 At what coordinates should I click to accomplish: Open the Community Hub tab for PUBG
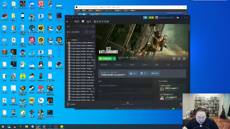point(118,65)
